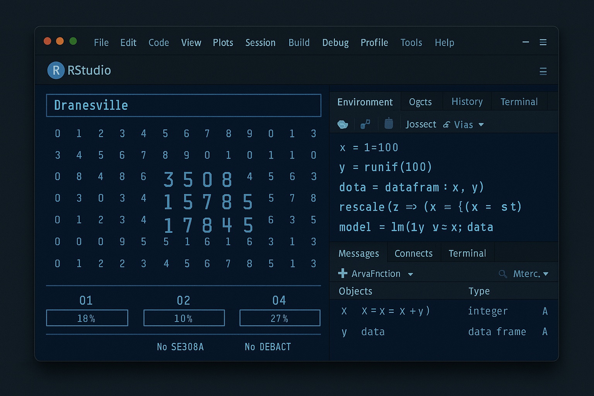Click the Vias script icon

pos(447,125)
